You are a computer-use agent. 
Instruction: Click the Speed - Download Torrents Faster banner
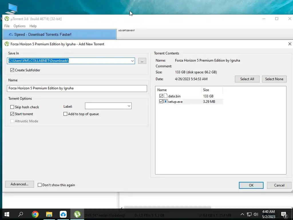60,34
